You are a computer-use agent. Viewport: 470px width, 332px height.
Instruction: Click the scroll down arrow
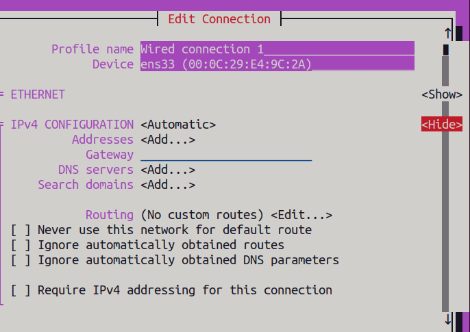coord(447,319)
